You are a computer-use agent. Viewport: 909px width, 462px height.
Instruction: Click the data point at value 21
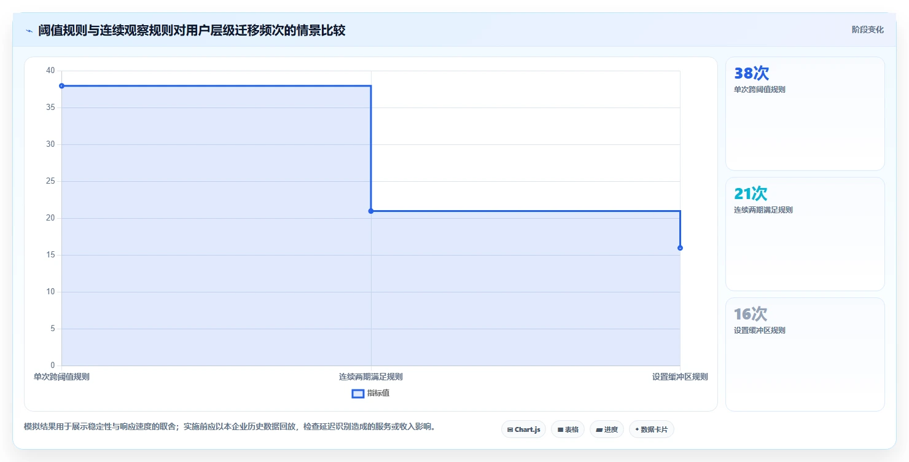tap(371, 211)
